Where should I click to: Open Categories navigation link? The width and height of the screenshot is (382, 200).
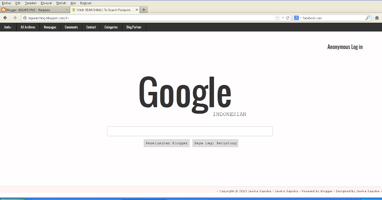(111, 27)
